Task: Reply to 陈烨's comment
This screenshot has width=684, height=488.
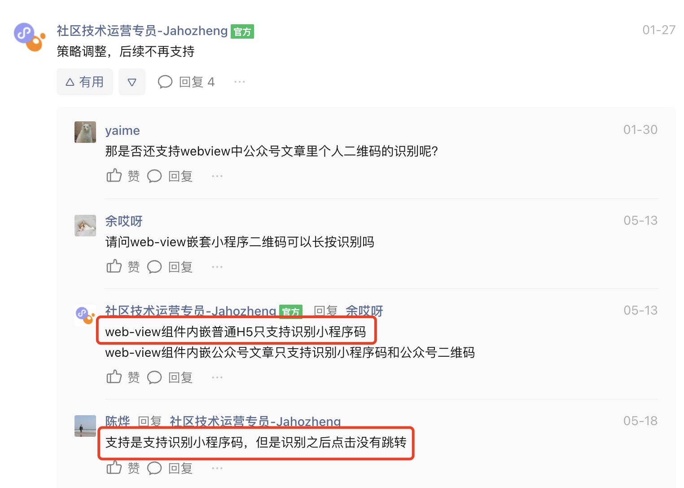Action: coord(170,468)
